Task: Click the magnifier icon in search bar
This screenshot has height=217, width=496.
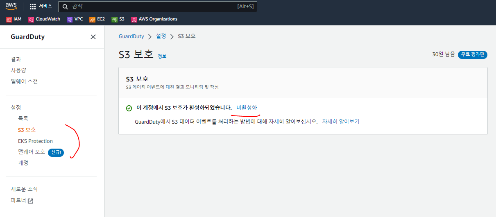Action: 65,7
